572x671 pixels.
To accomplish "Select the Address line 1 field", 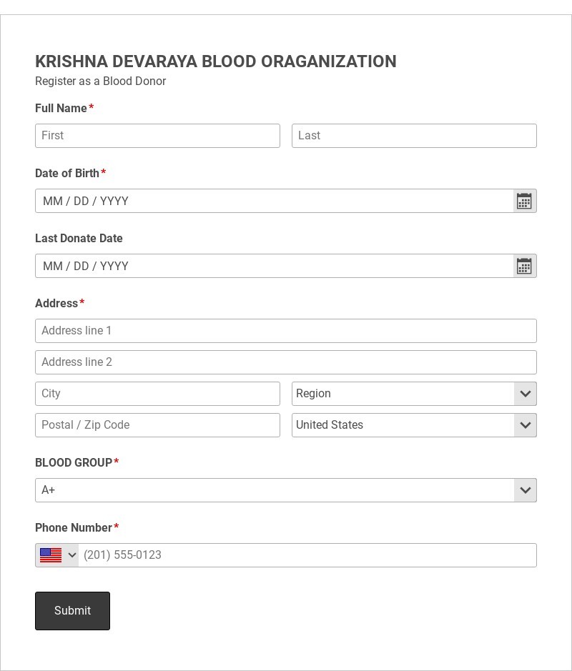I will tap(285, 331).
